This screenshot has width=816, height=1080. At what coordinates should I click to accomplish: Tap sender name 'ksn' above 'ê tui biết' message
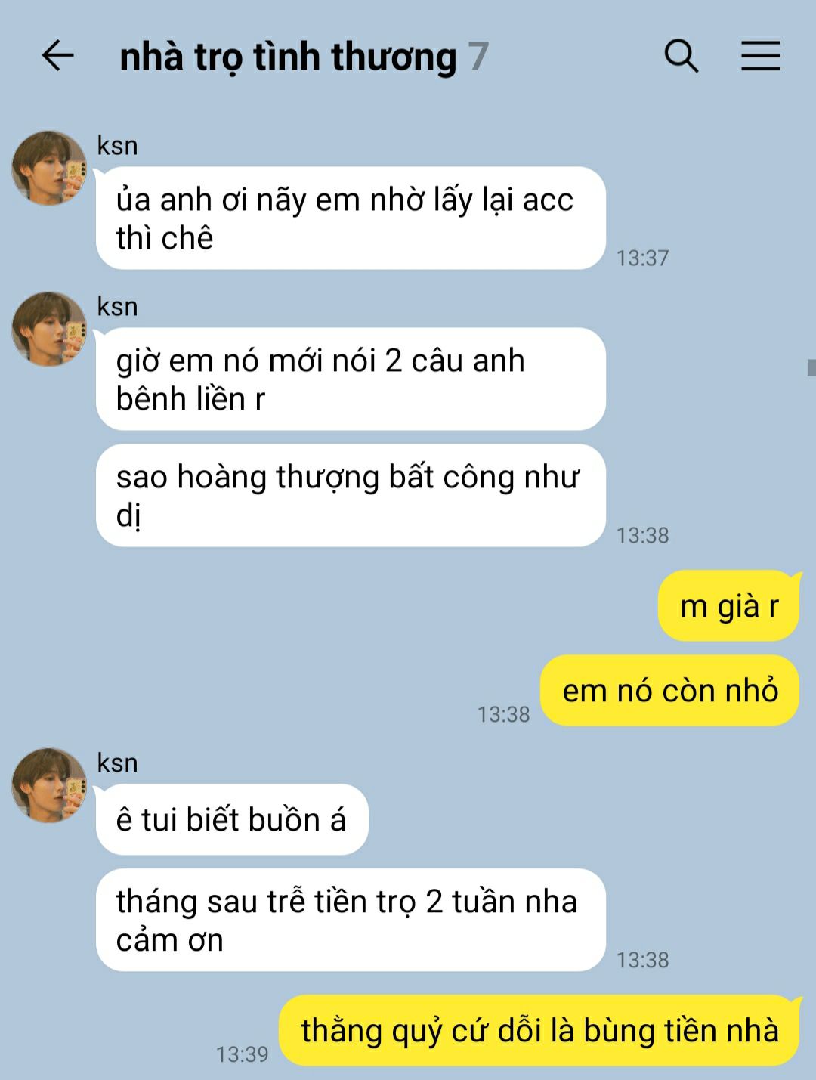pos(117,763)
